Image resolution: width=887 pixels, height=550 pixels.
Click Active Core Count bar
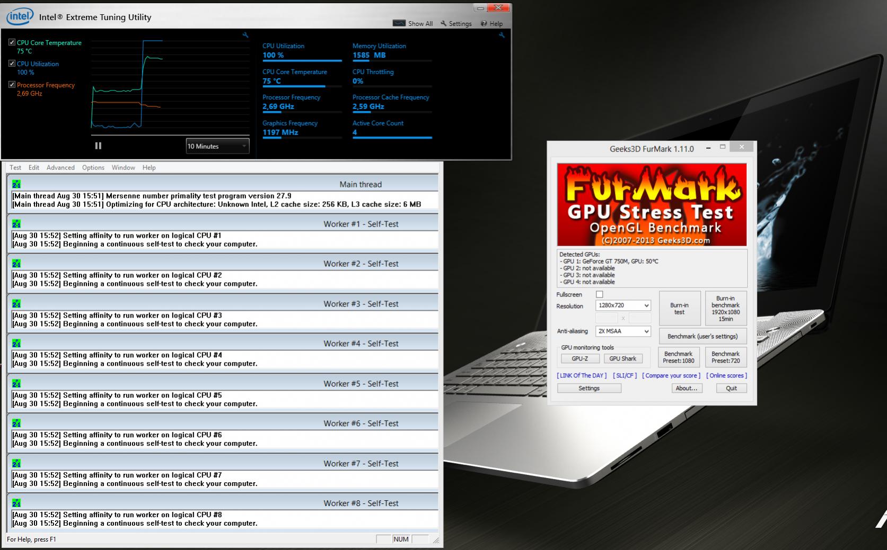pos(392,138)
